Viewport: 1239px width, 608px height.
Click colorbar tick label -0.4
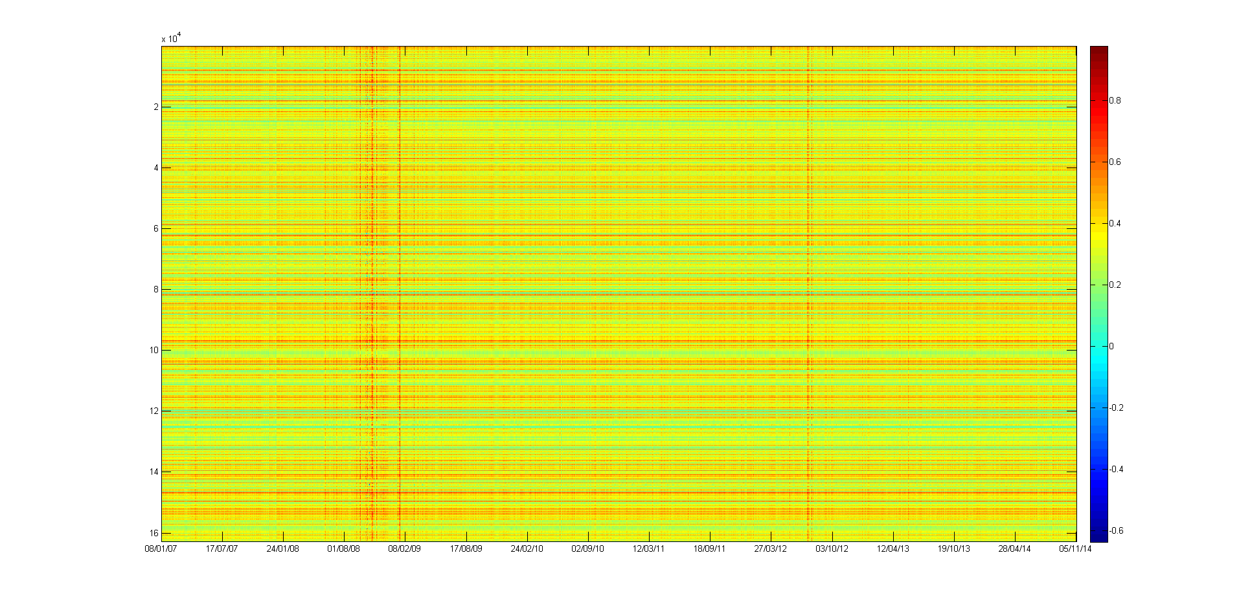[1117, 470]
